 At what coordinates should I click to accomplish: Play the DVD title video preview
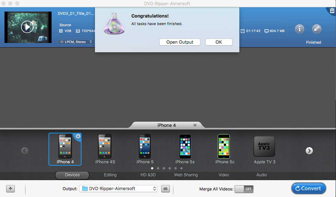pos(27,27)
